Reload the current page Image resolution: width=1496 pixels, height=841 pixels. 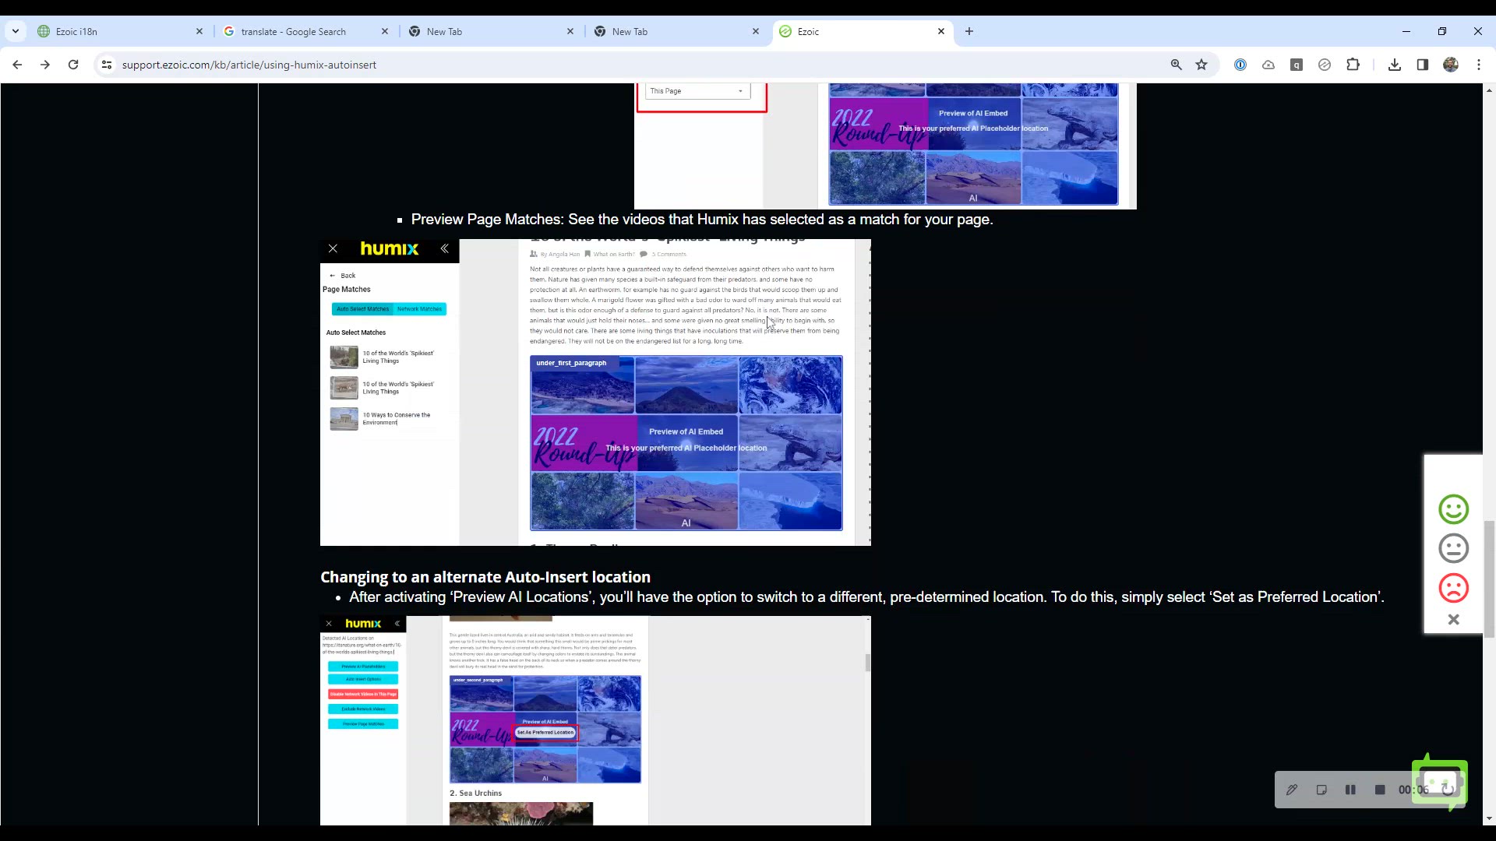pos(73,65)
